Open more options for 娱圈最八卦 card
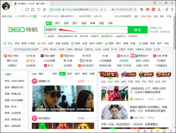 pos(92,81)
